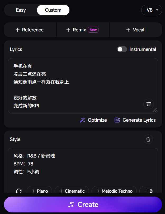Image resolution: width=165 pixels, height=214 pixels.
Task: Add the Melodic Techno style tag
Action: pyautogui.click(x=114, y=191)
